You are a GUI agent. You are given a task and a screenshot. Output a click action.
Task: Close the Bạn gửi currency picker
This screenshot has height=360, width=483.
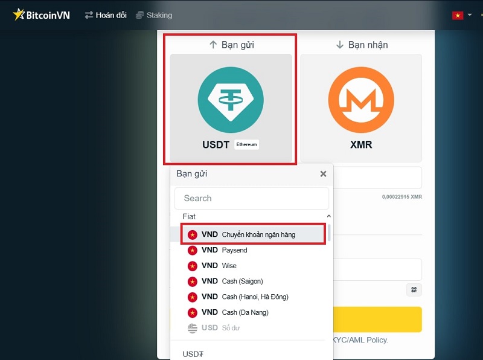click(323, 174)
